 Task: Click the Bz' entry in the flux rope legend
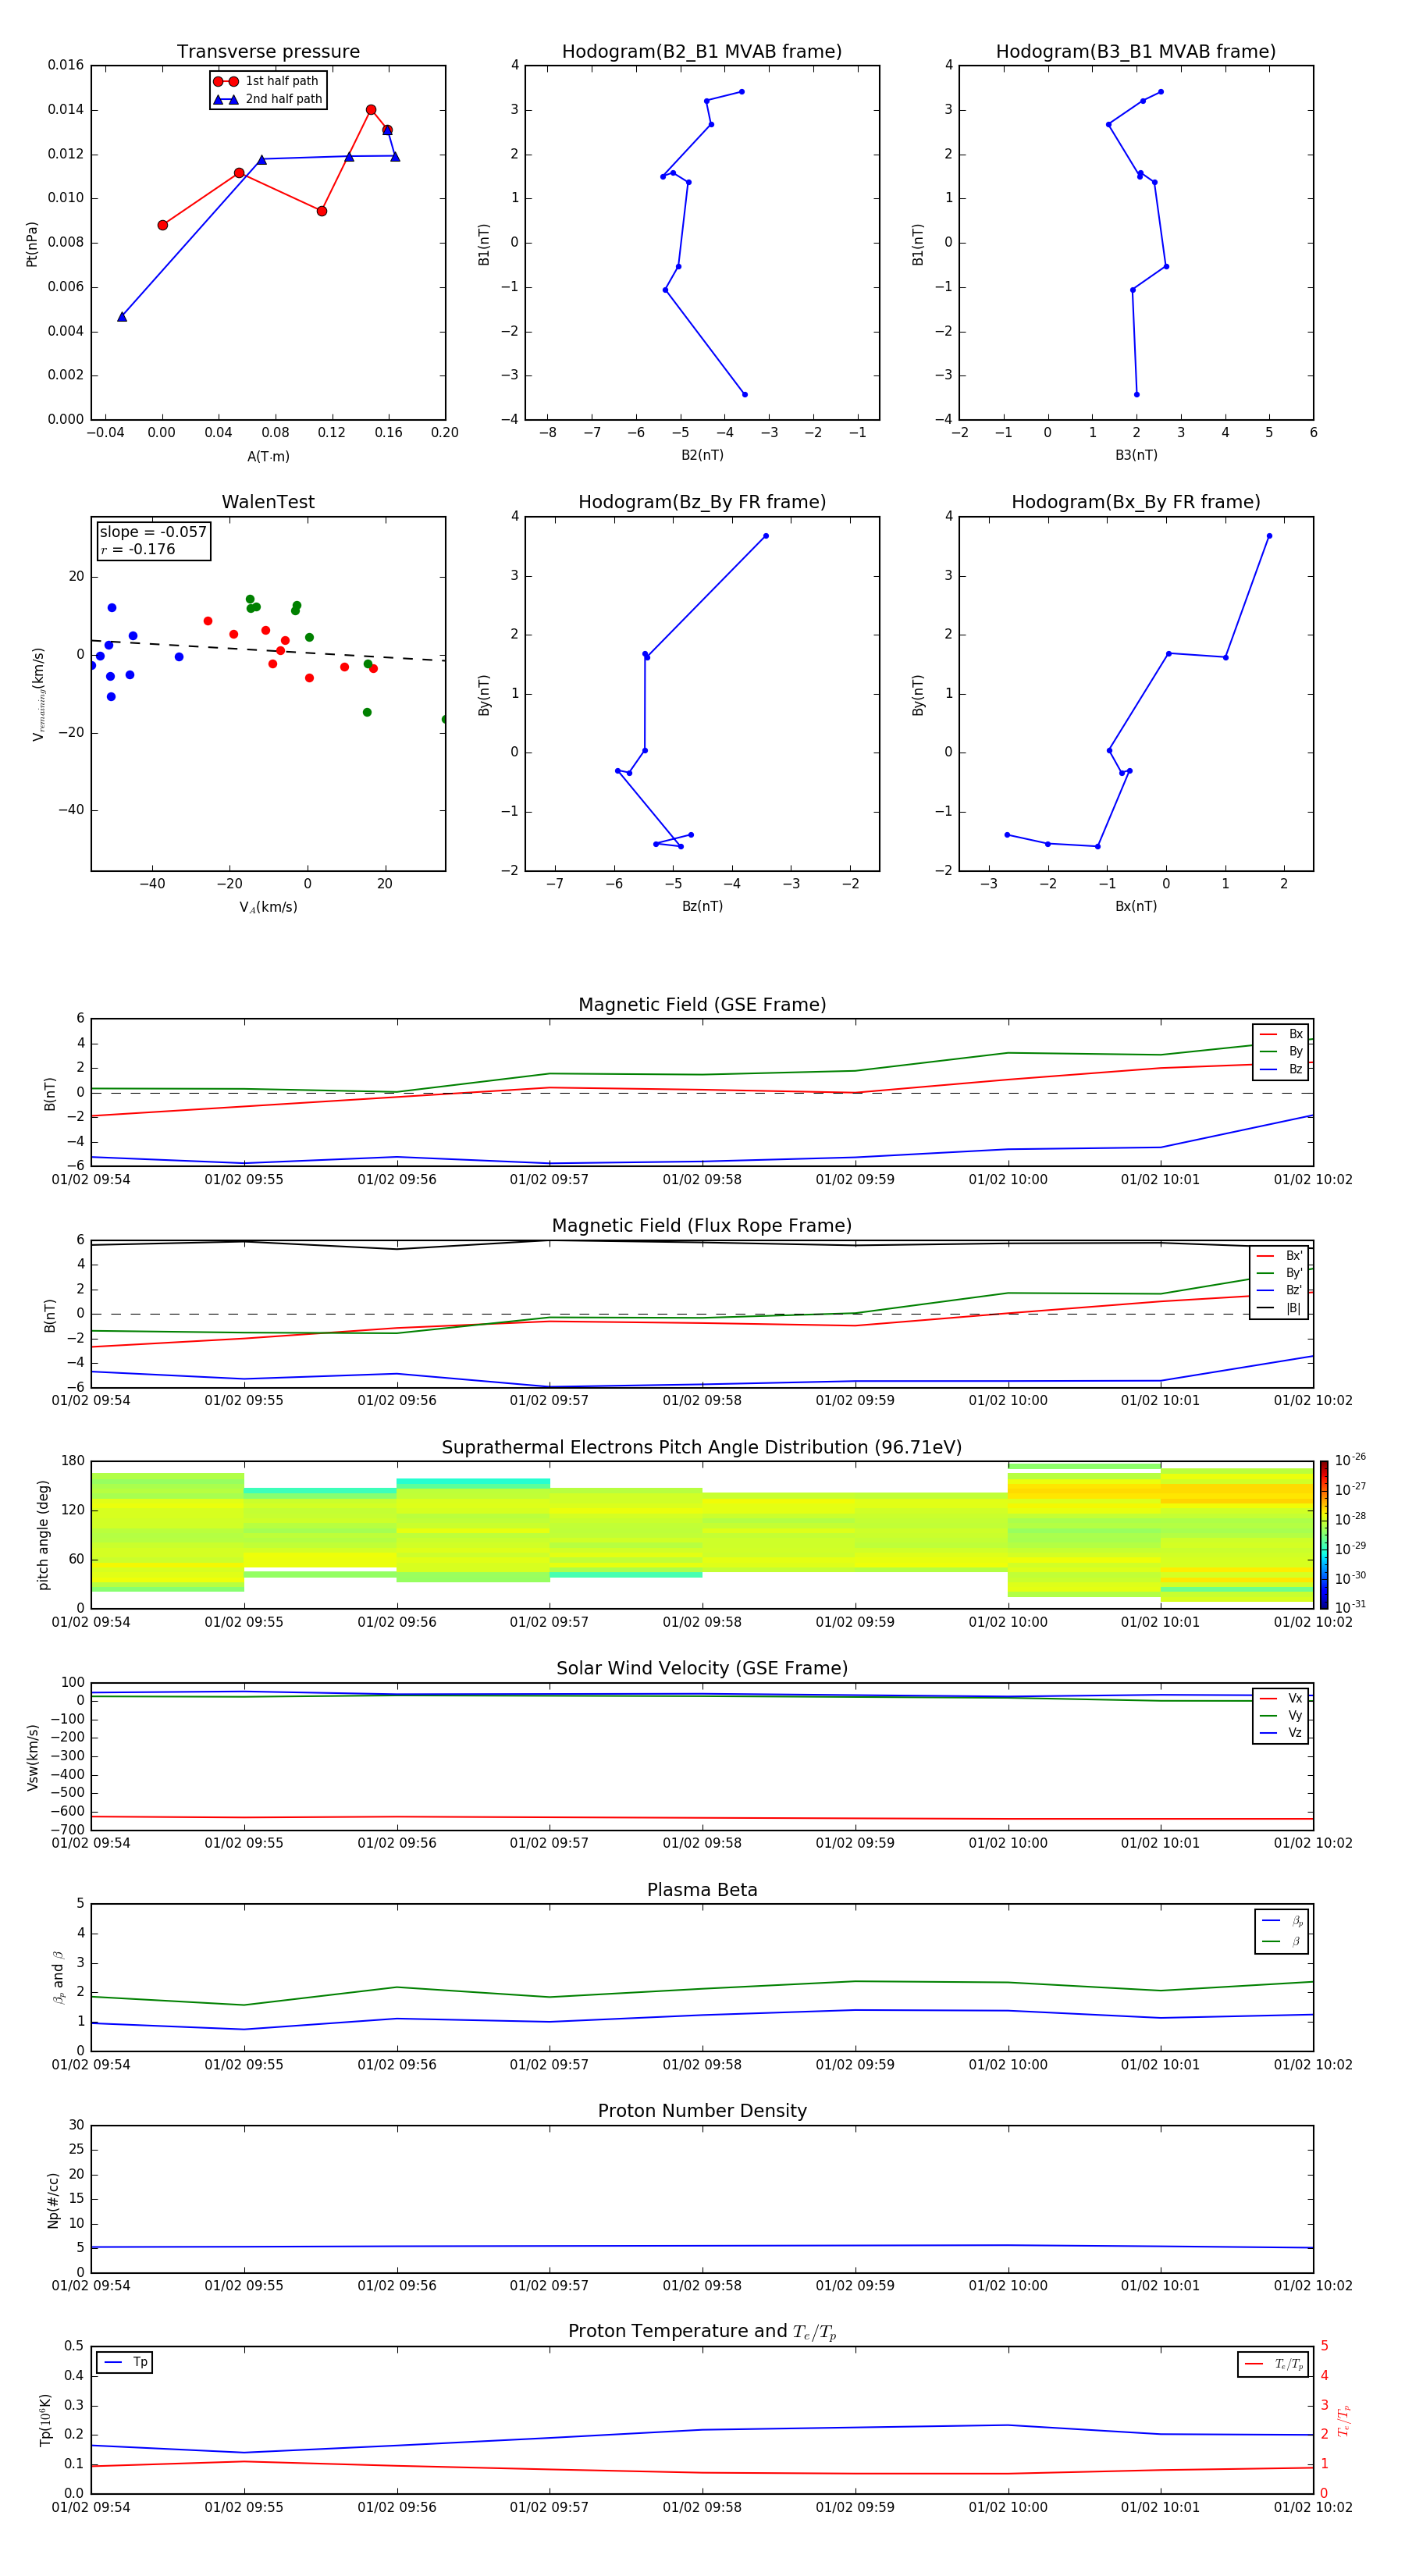[x=1279, y=1290]
